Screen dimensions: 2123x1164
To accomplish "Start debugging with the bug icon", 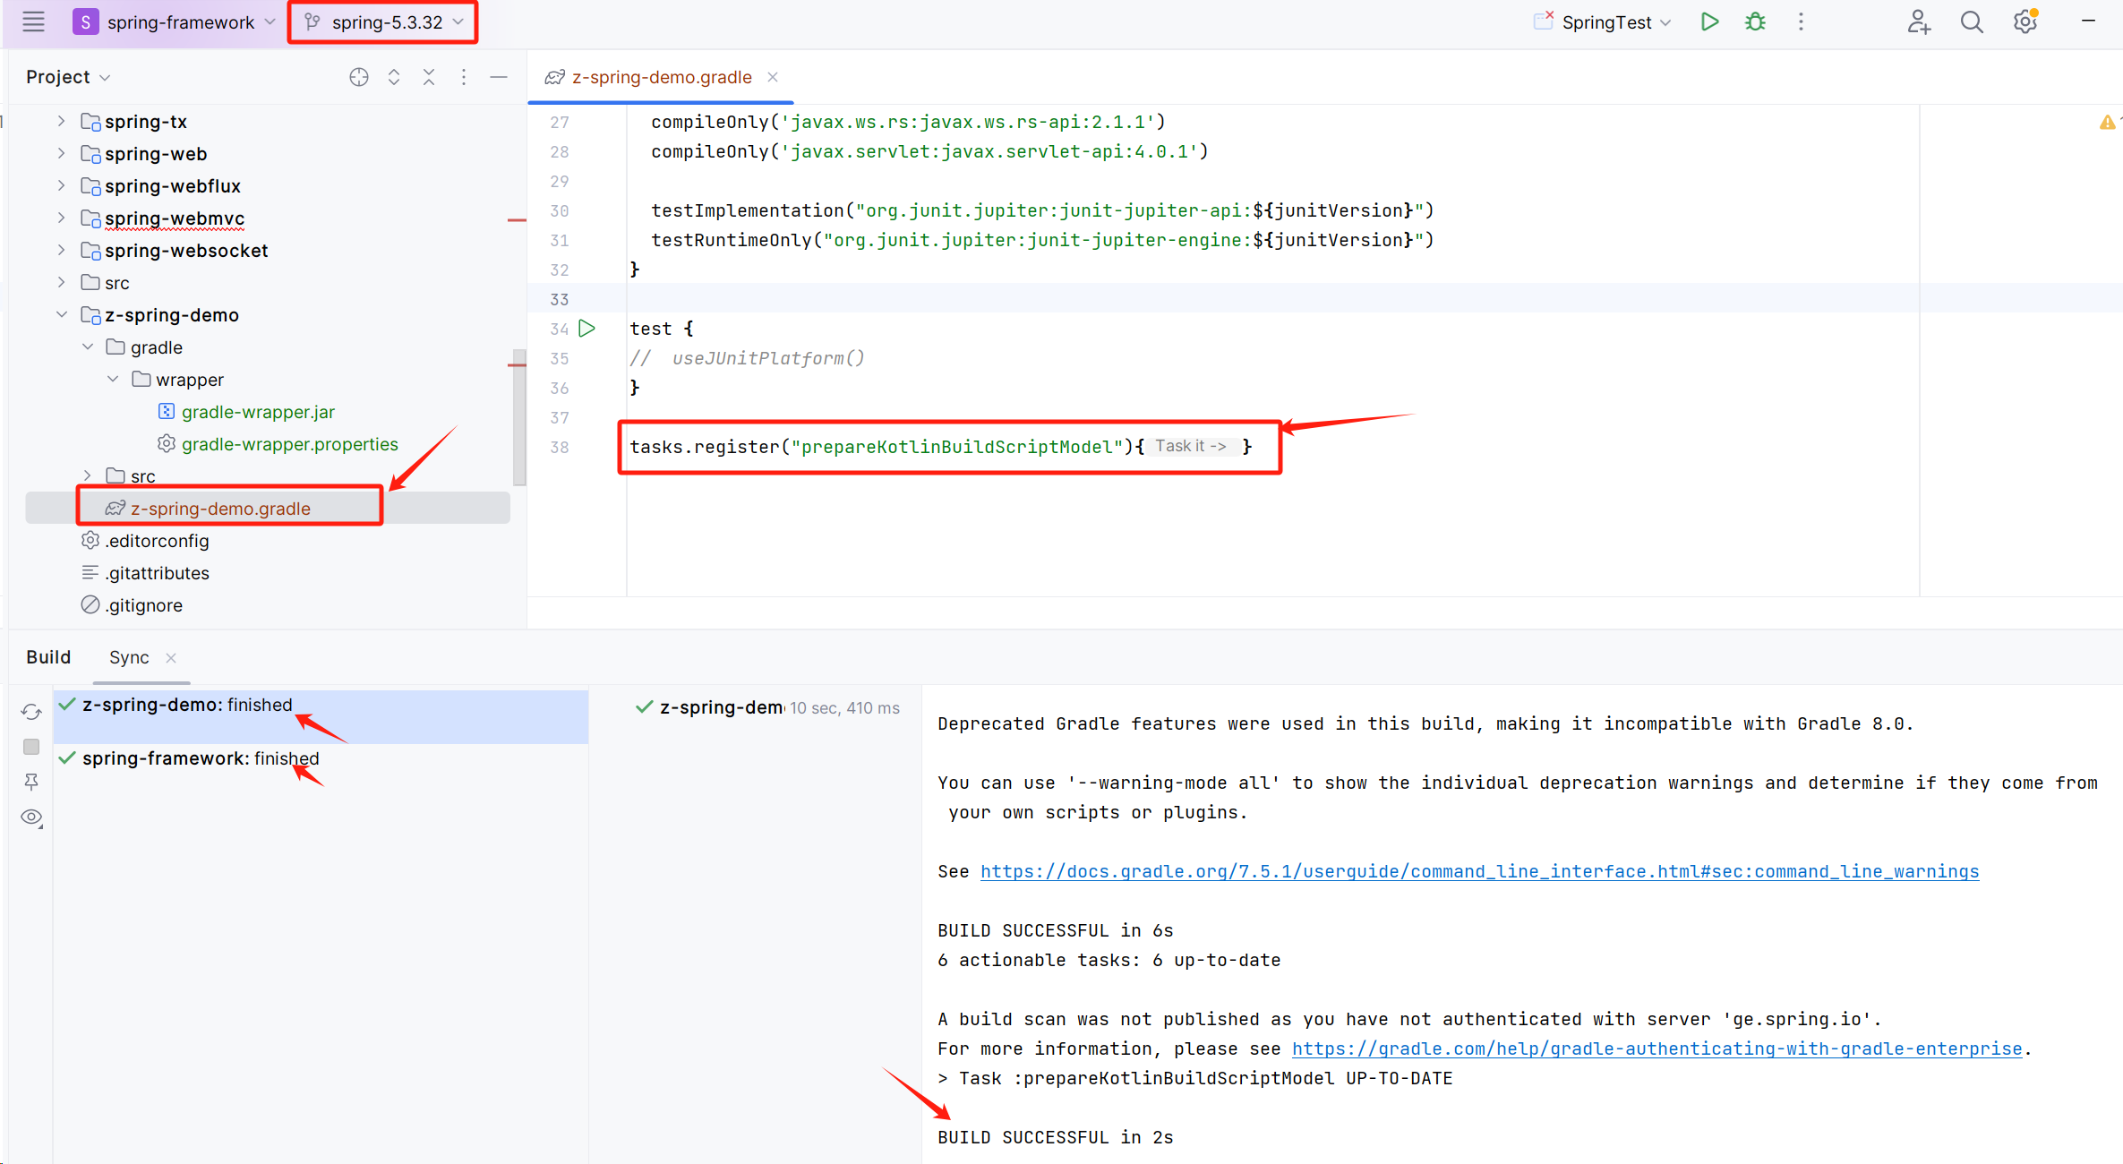I will click(1755, 22).
